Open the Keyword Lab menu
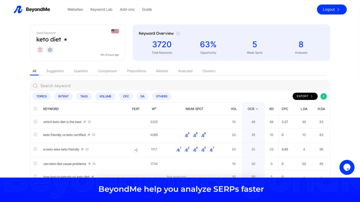 (x=101, y=9)
